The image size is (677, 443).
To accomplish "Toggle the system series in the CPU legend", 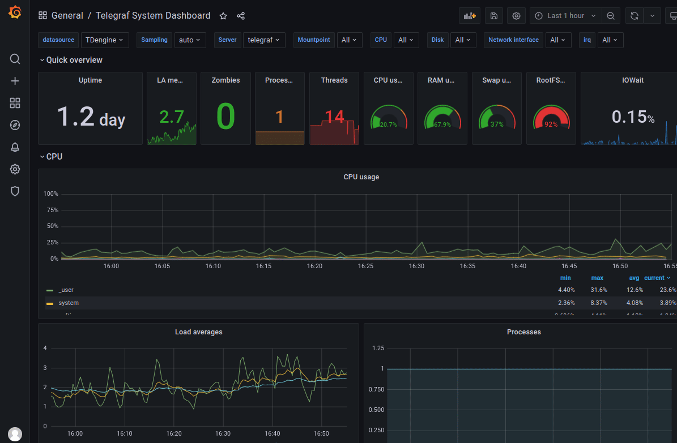I will [x=69, y=303].
